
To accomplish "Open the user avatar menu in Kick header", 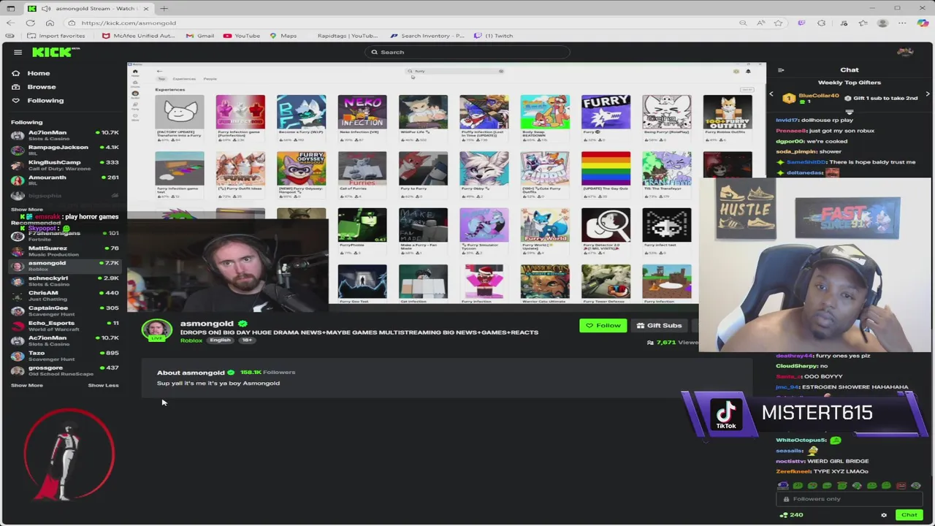I will 905,52.
